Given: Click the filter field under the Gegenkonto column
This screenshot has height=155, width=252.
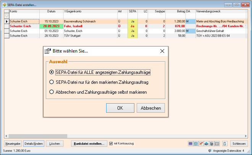Looking at the screenshot, I should click(90, 16).
